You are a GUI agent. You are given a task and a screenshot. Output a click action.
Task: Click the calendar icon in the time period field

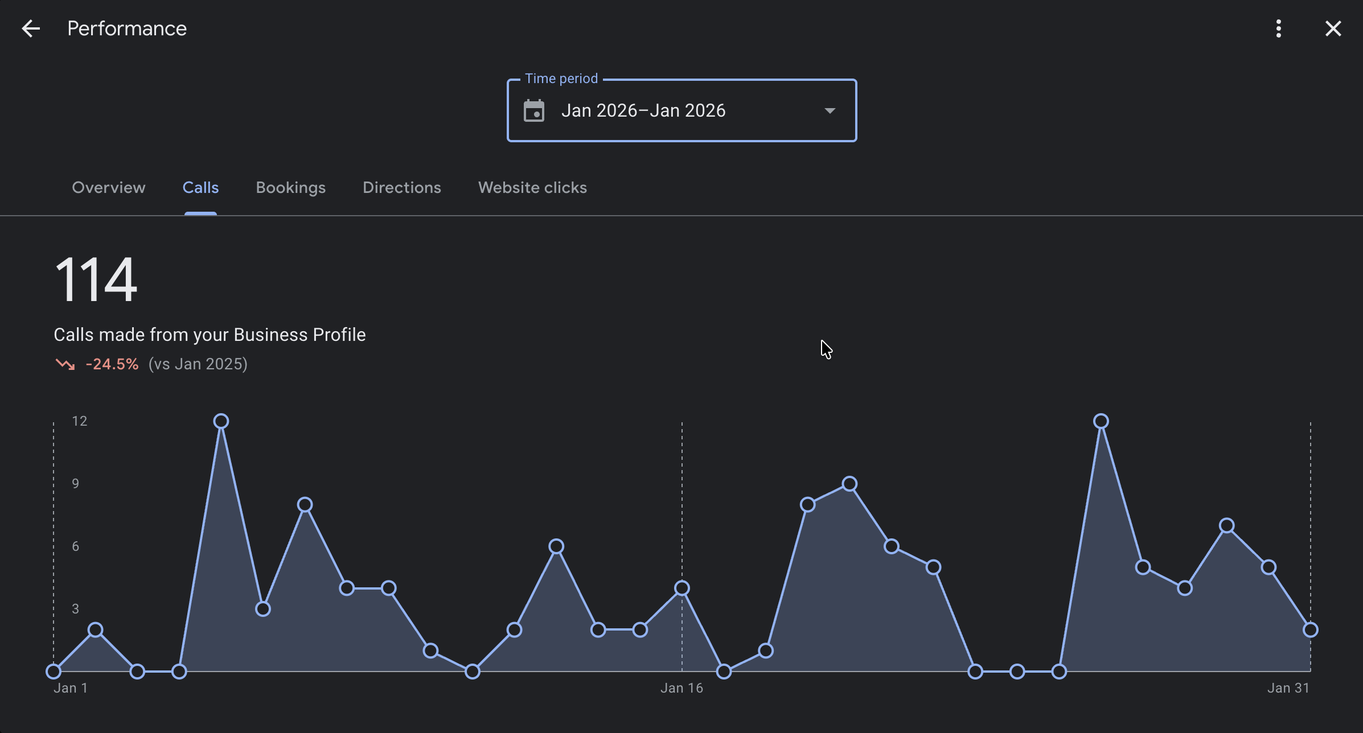pyautogui.click(x=533, y=110)
